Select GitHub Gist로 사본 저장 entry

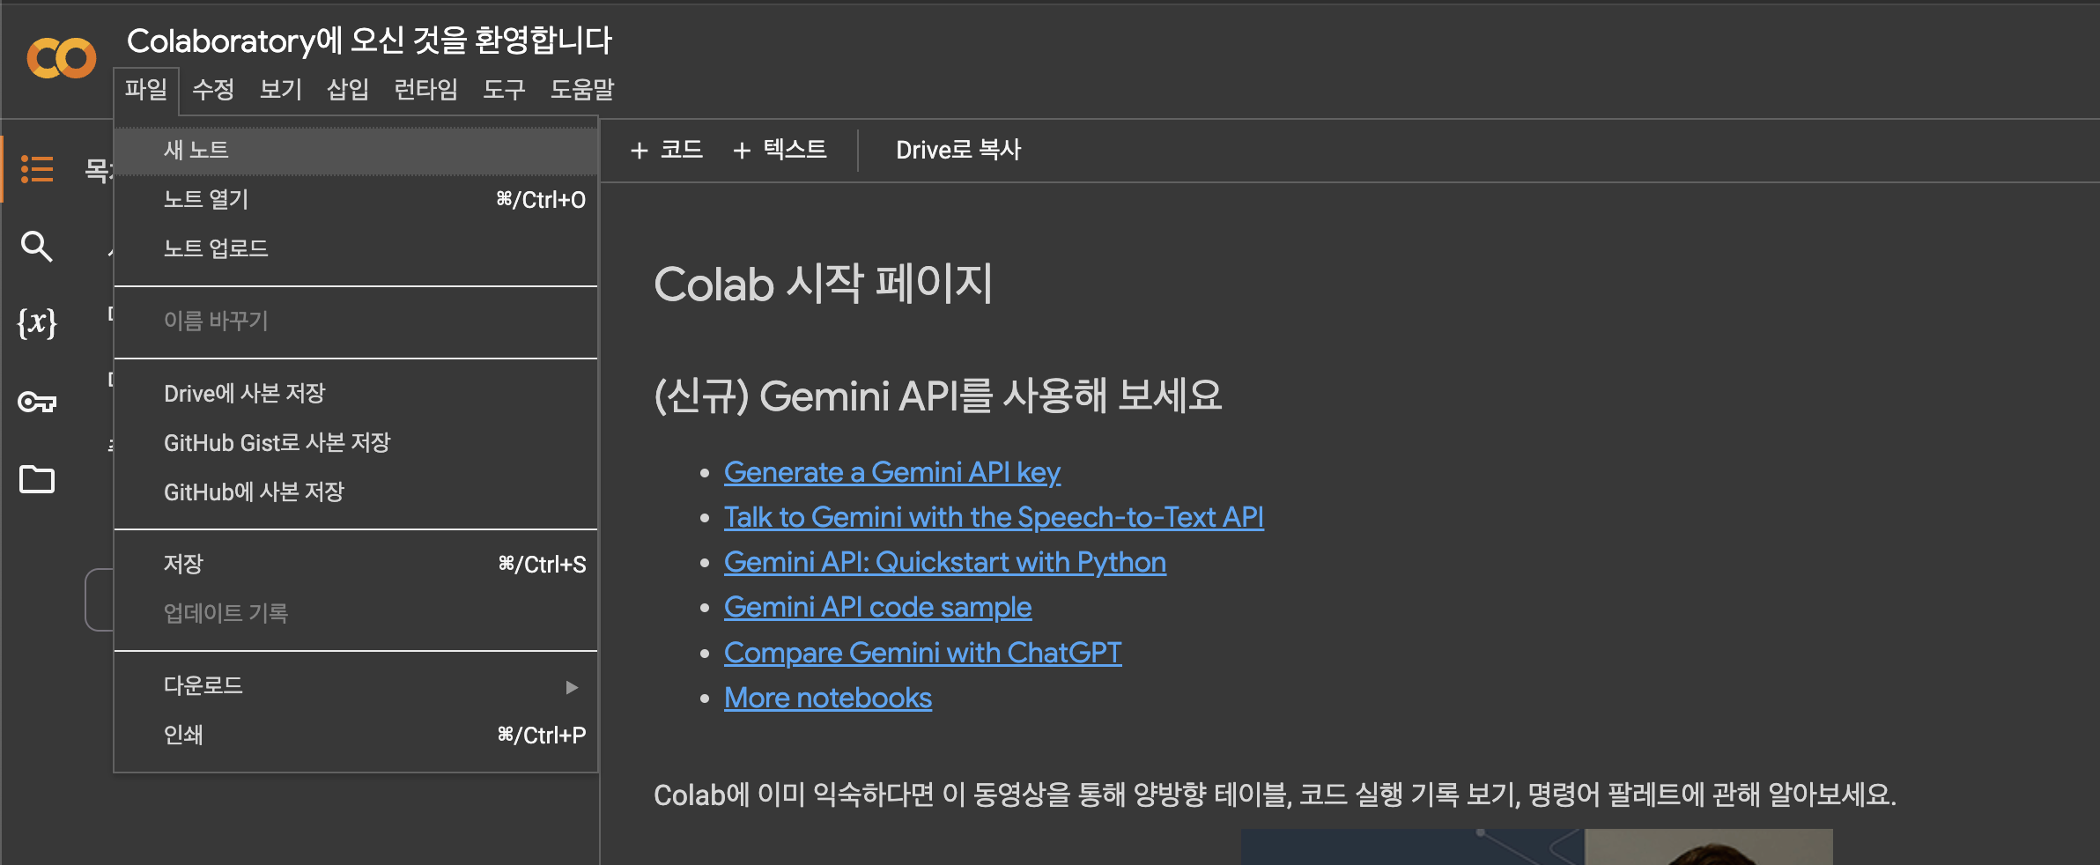tap(356, 442)
